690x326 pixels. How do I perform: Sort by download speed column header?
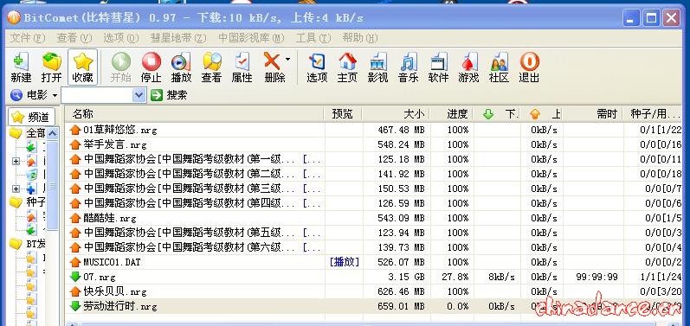497,114
